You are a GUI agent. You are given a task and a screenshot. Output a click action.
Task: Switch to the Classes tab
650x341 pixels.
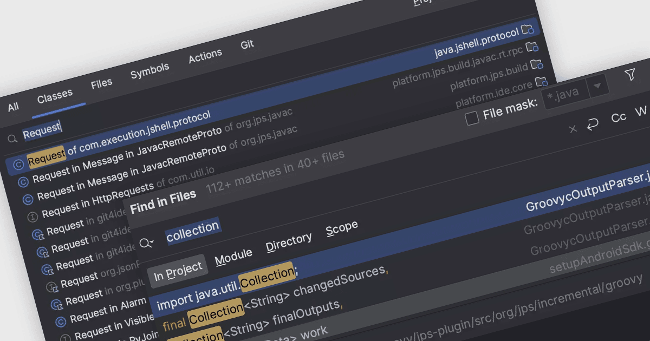click(x=55, y=96)
